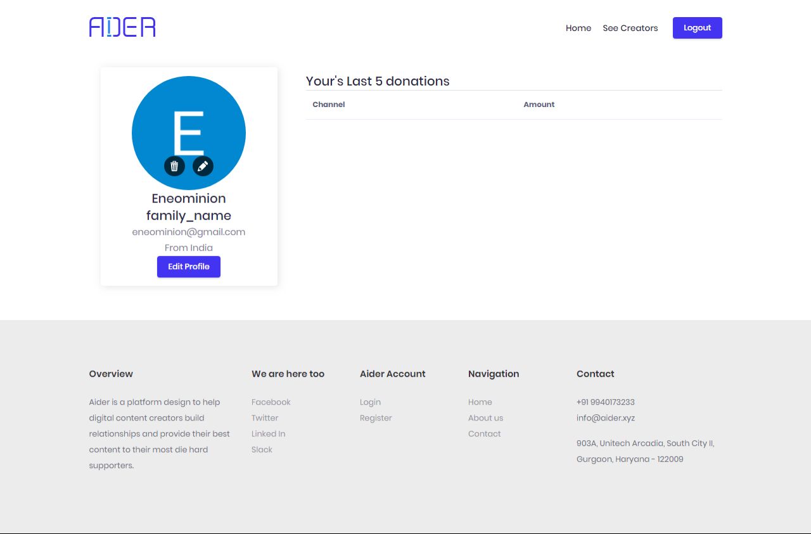
Task: Click the blue E avatar image
Action: click(189, 133)
